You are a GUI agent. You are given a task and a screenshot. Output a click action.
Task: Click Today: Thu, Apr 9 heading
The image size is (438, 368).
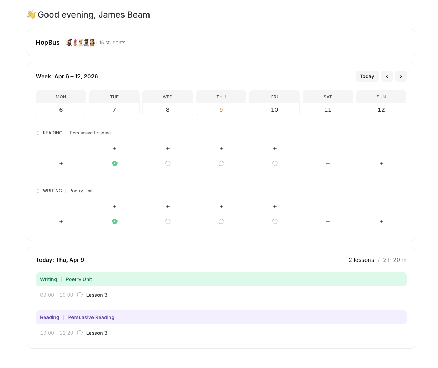60,260
